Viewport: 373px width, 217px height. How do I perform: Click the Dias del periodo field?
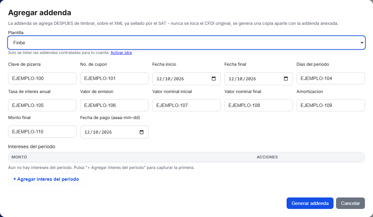pyautogui.click(x=331, y=78)
